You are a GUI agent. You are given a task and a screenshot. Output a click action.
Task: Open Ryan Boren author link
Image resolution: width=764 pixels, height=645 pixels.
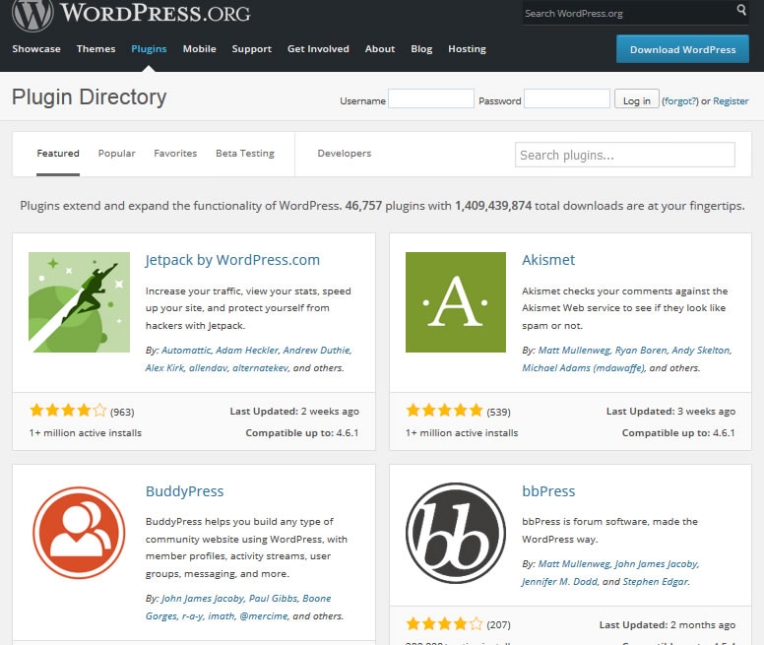pos(641,350)
